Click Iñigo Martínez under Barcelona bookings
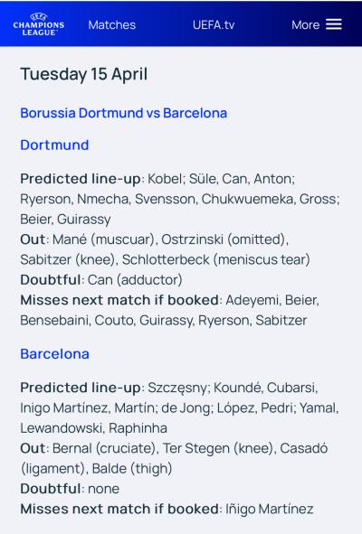 tap(269, 509)
